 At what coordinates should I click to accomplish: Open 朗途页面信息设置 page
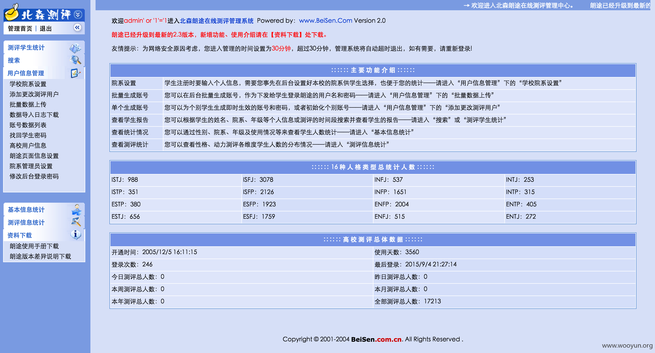34,156
